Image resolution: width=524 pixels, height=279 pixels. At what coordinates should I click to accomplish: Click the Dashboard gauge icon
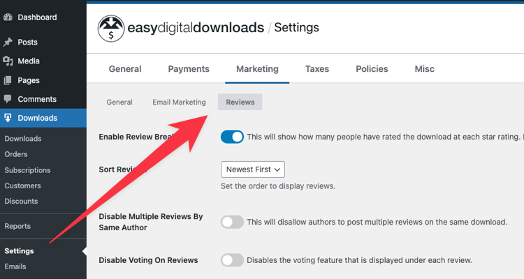[x=8, y=17]
